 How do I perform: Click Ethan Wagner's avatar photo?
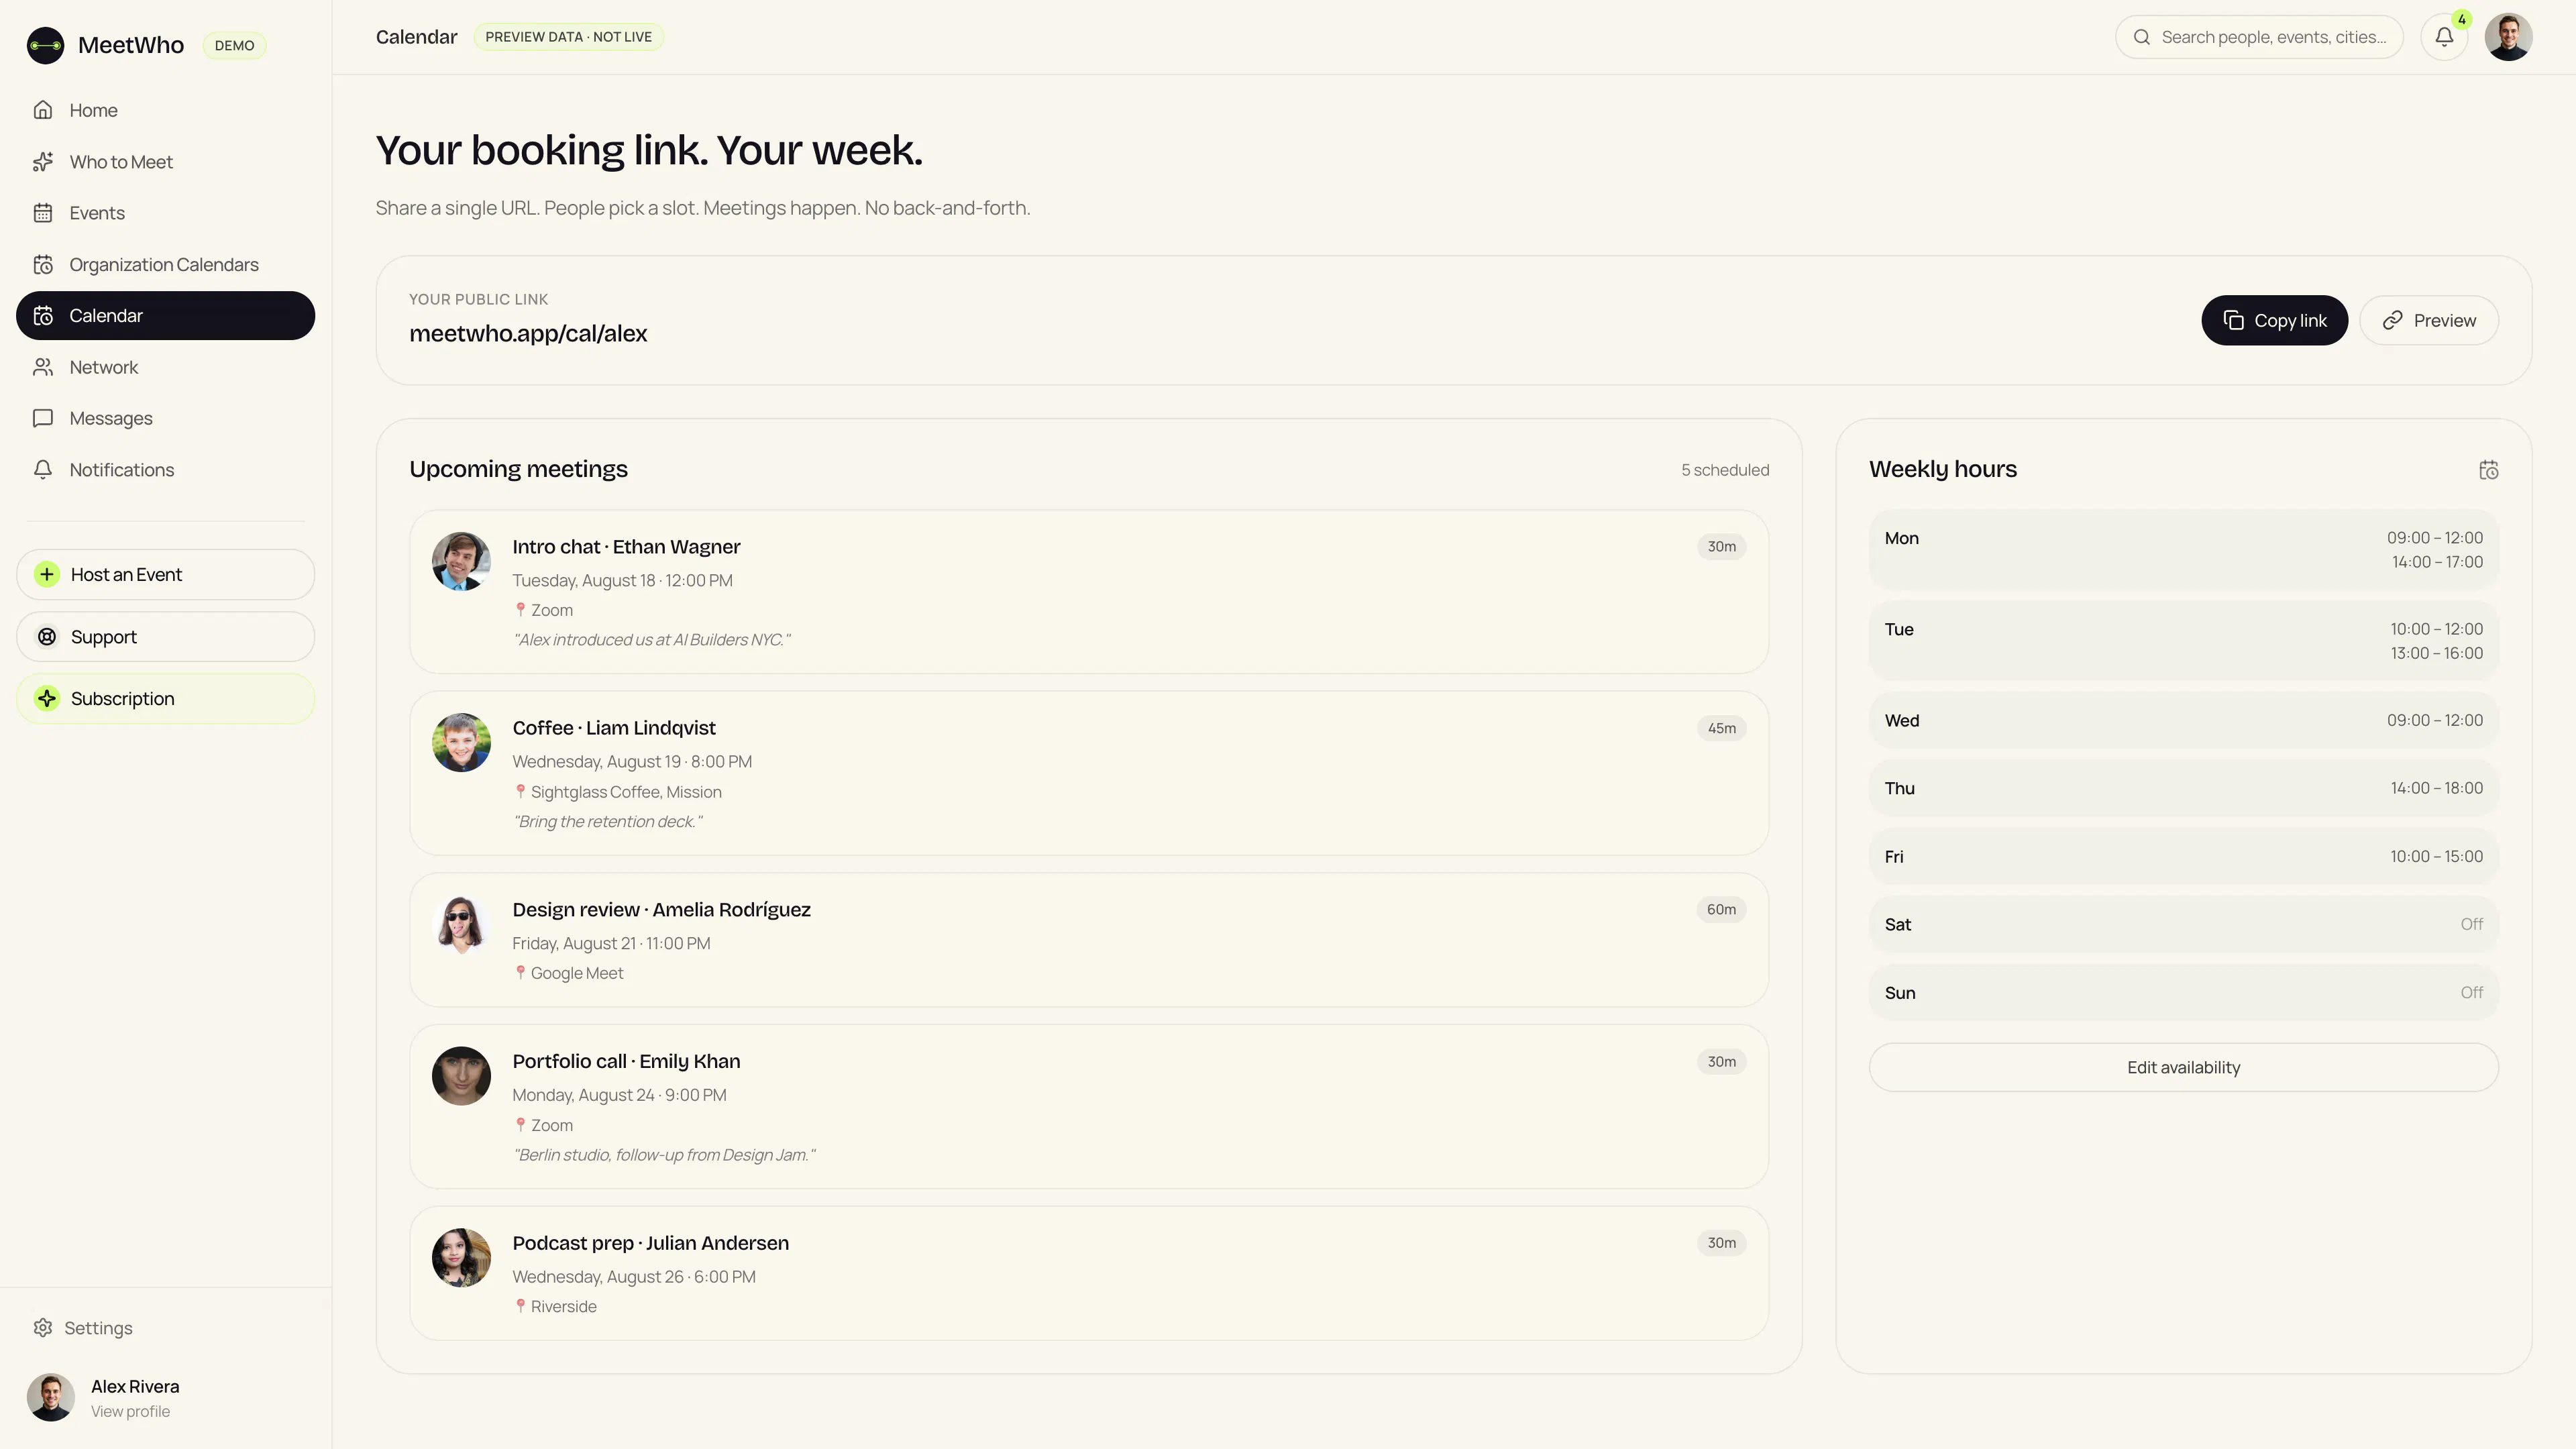(x=461, y=561)
